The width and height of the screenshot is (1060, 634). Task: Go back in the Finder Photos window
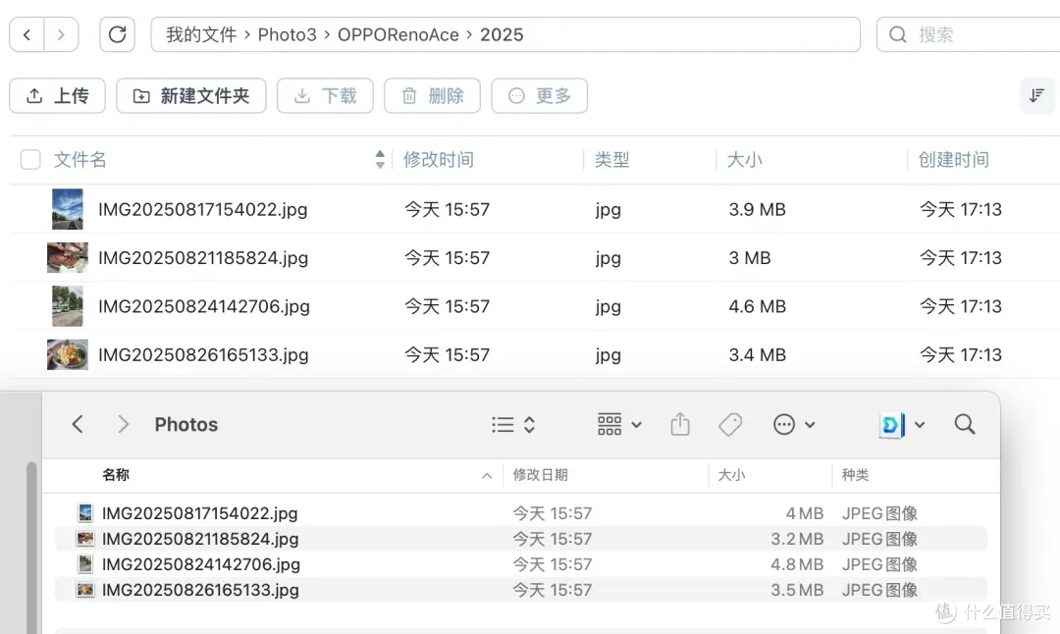(78, 425)
